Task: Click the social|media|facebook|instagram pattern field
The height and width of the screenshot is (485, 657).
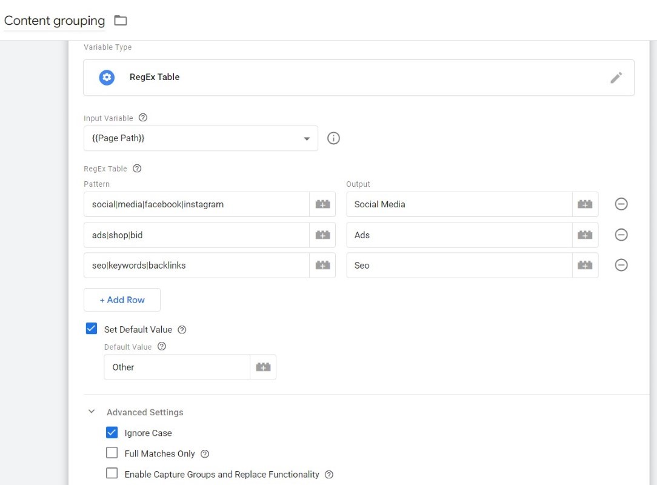Action: [196, 204]
